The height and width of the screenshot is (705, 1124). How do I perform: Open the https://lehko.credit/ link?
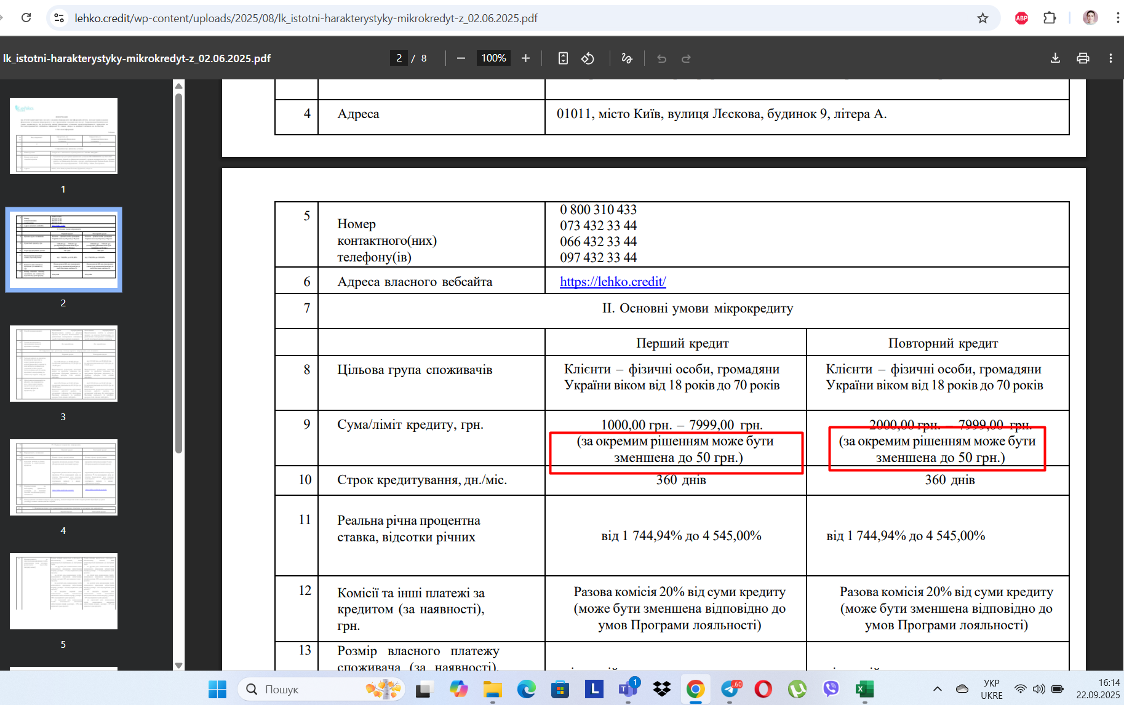click(x=613, y=282)
